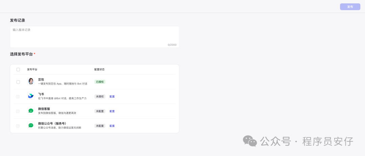Check the 微信客服 platform checkbox
Image resolution: width=365 pixels, height=156 pixels.
click(x=18, y=111)
